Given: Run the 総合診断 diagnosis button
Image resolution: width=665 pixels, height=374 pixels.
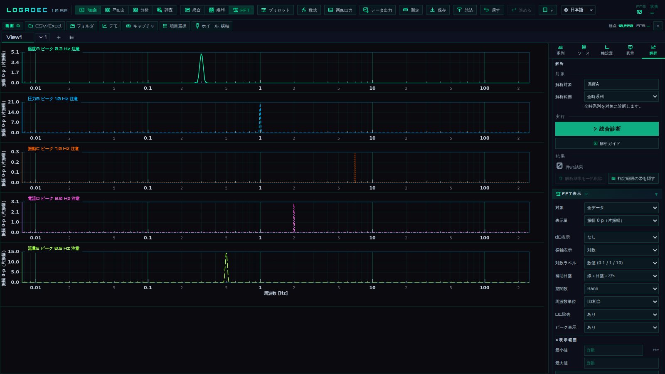Looking at the screenshot, I should pos(607,129).
